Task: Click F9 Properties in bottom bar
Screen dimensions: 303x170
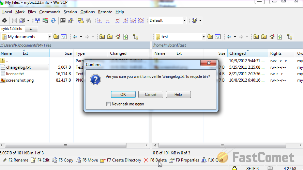Action: 184,160
